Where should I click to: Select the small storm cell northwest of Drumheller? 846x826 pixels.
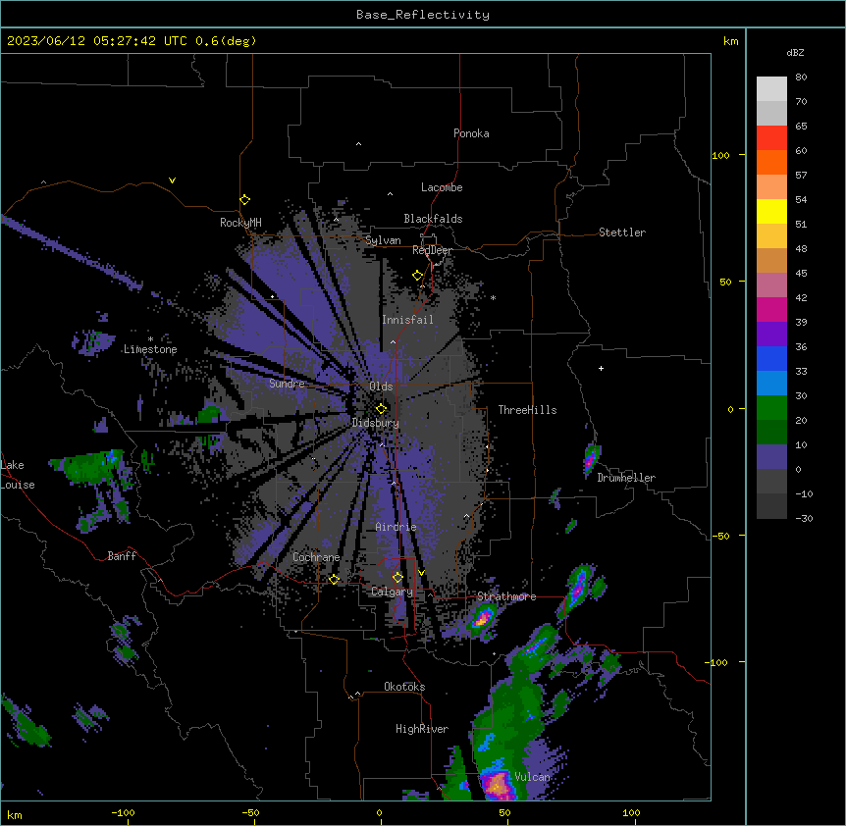(x=591, y=459)
